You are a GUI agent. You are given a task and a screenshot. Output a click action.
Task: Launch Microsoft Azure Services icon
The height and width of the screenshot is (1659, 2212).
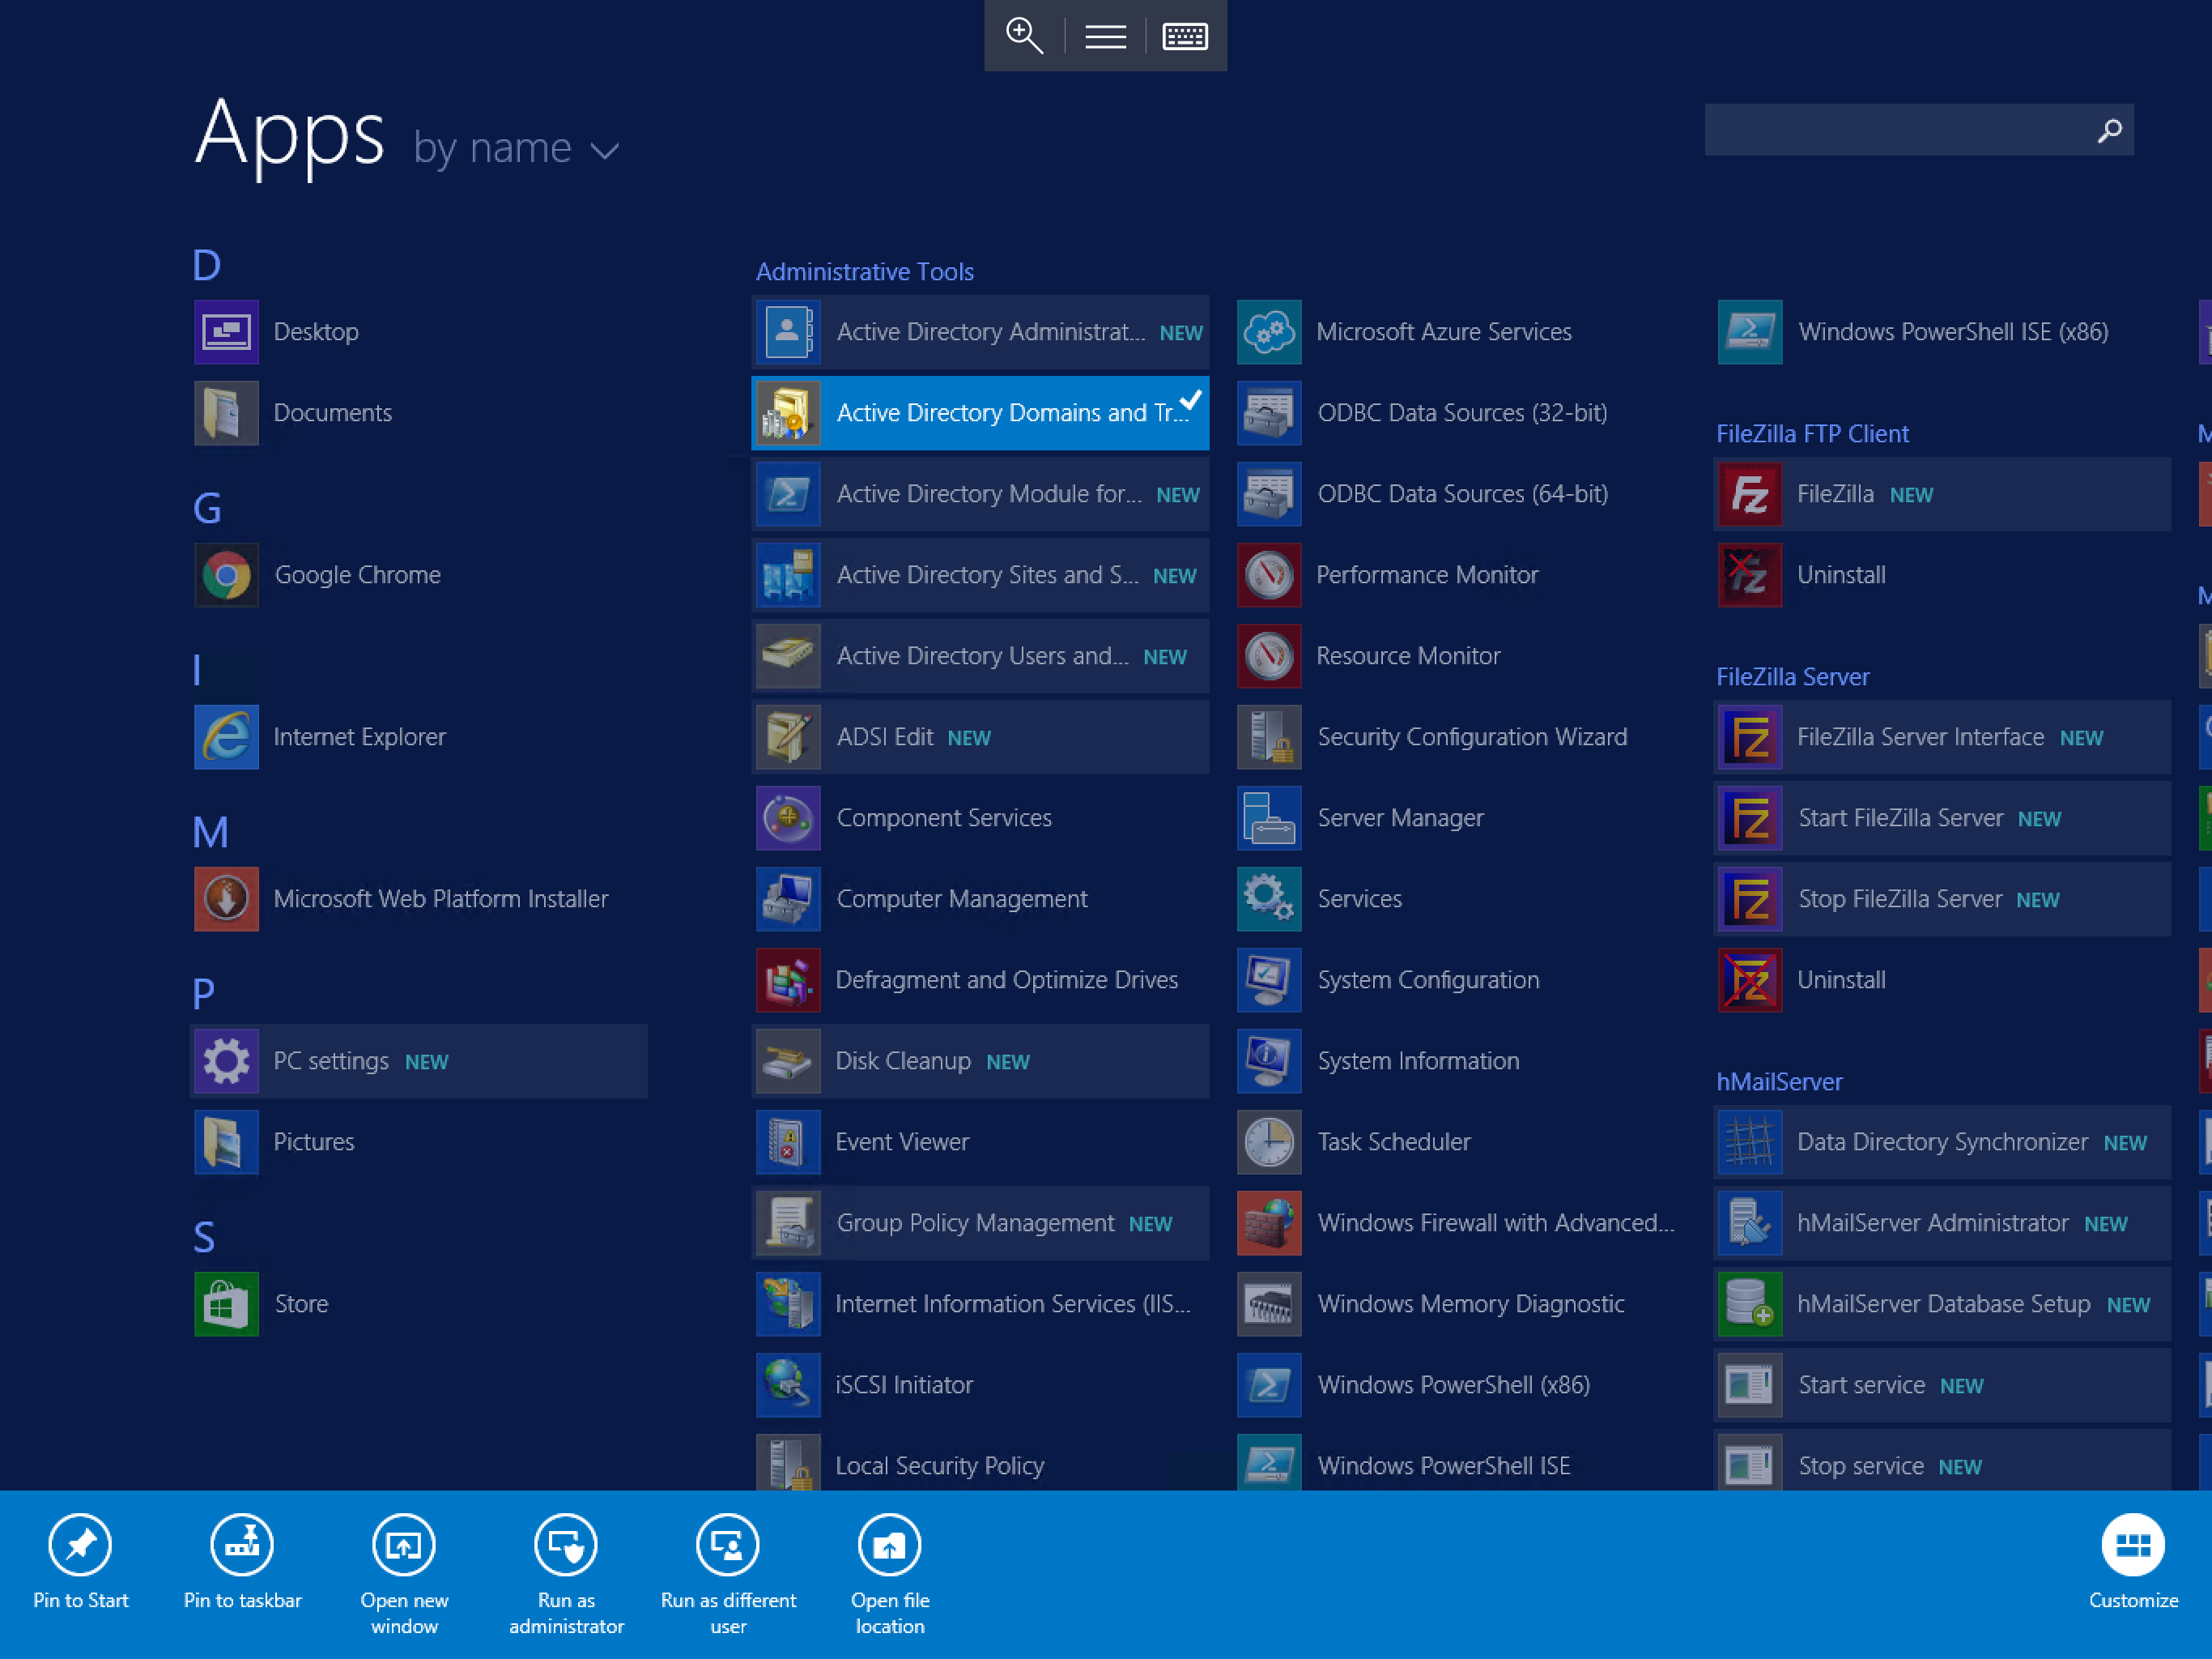[1269, 332]
